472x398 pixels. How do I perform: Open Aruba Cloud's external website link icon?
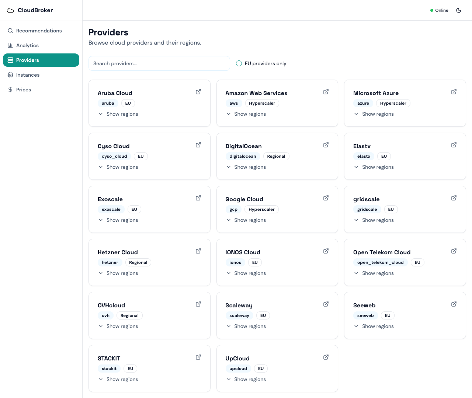coord(198,92)
